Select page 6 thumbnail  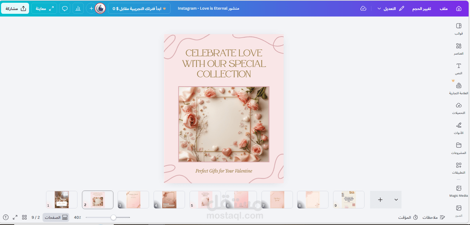241,199
